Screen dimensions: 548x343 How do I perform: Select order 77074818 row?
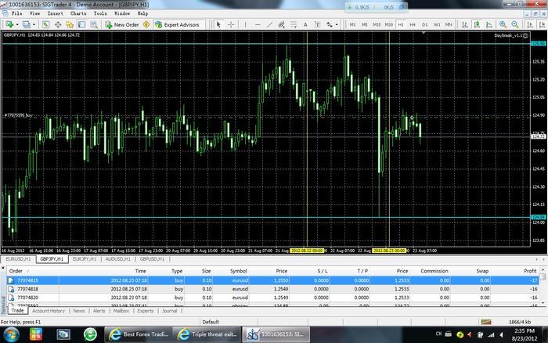[272, 289]
